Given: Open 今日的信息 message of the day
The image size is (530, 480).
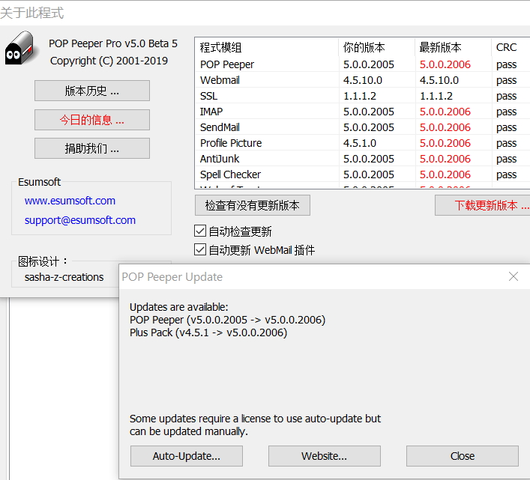Looking at the screenshot, I should pos(92,120).
